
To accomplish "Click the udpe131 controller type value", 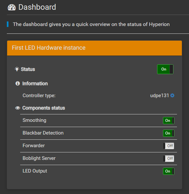I will 159,96.
